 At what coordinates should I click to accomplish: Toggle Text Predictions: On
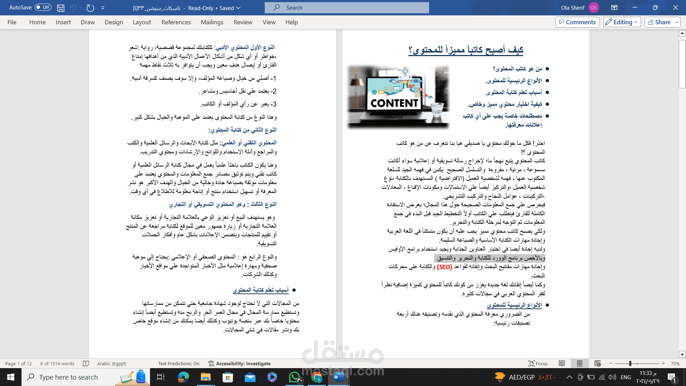click(179, 363)
